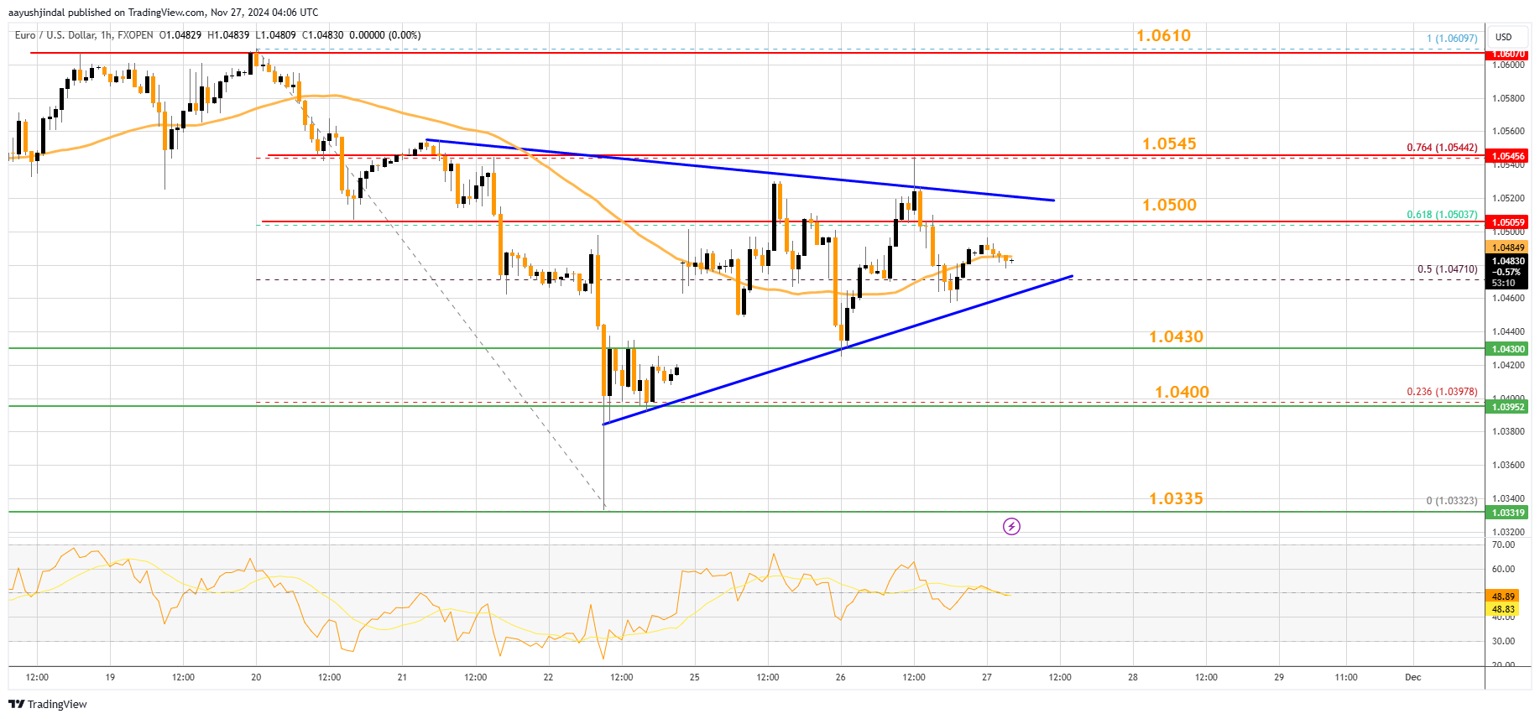The width and height of the screenshot is (1540, 719).
Task: Select the 1.0400 support label
Action: coord(1182,392)
